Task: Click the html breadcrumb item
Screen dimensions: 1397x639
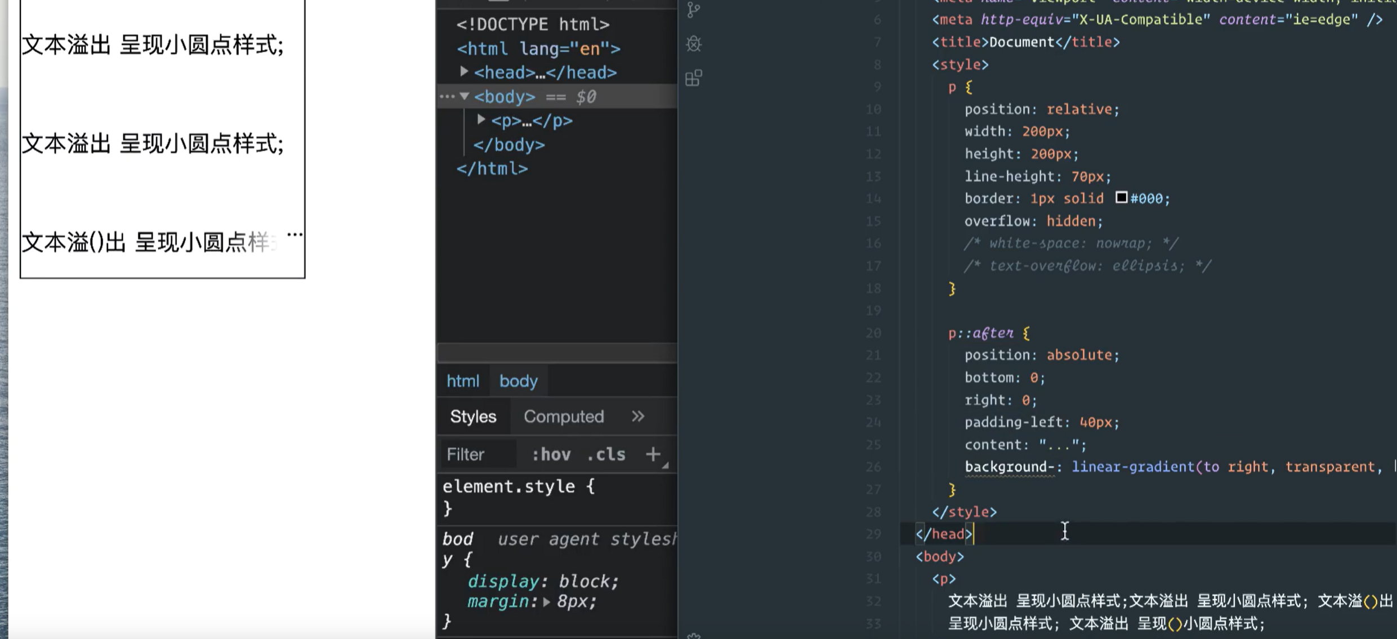Action: click(463, 381)
